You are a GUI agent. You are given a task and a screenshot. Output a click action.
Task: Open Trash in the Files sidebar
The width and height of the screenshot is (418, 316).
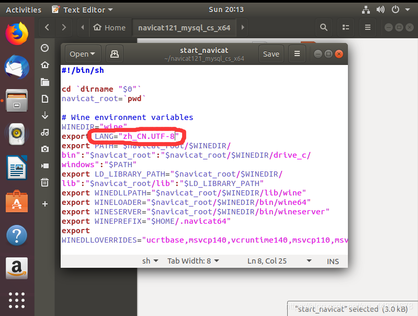point(45,183)
